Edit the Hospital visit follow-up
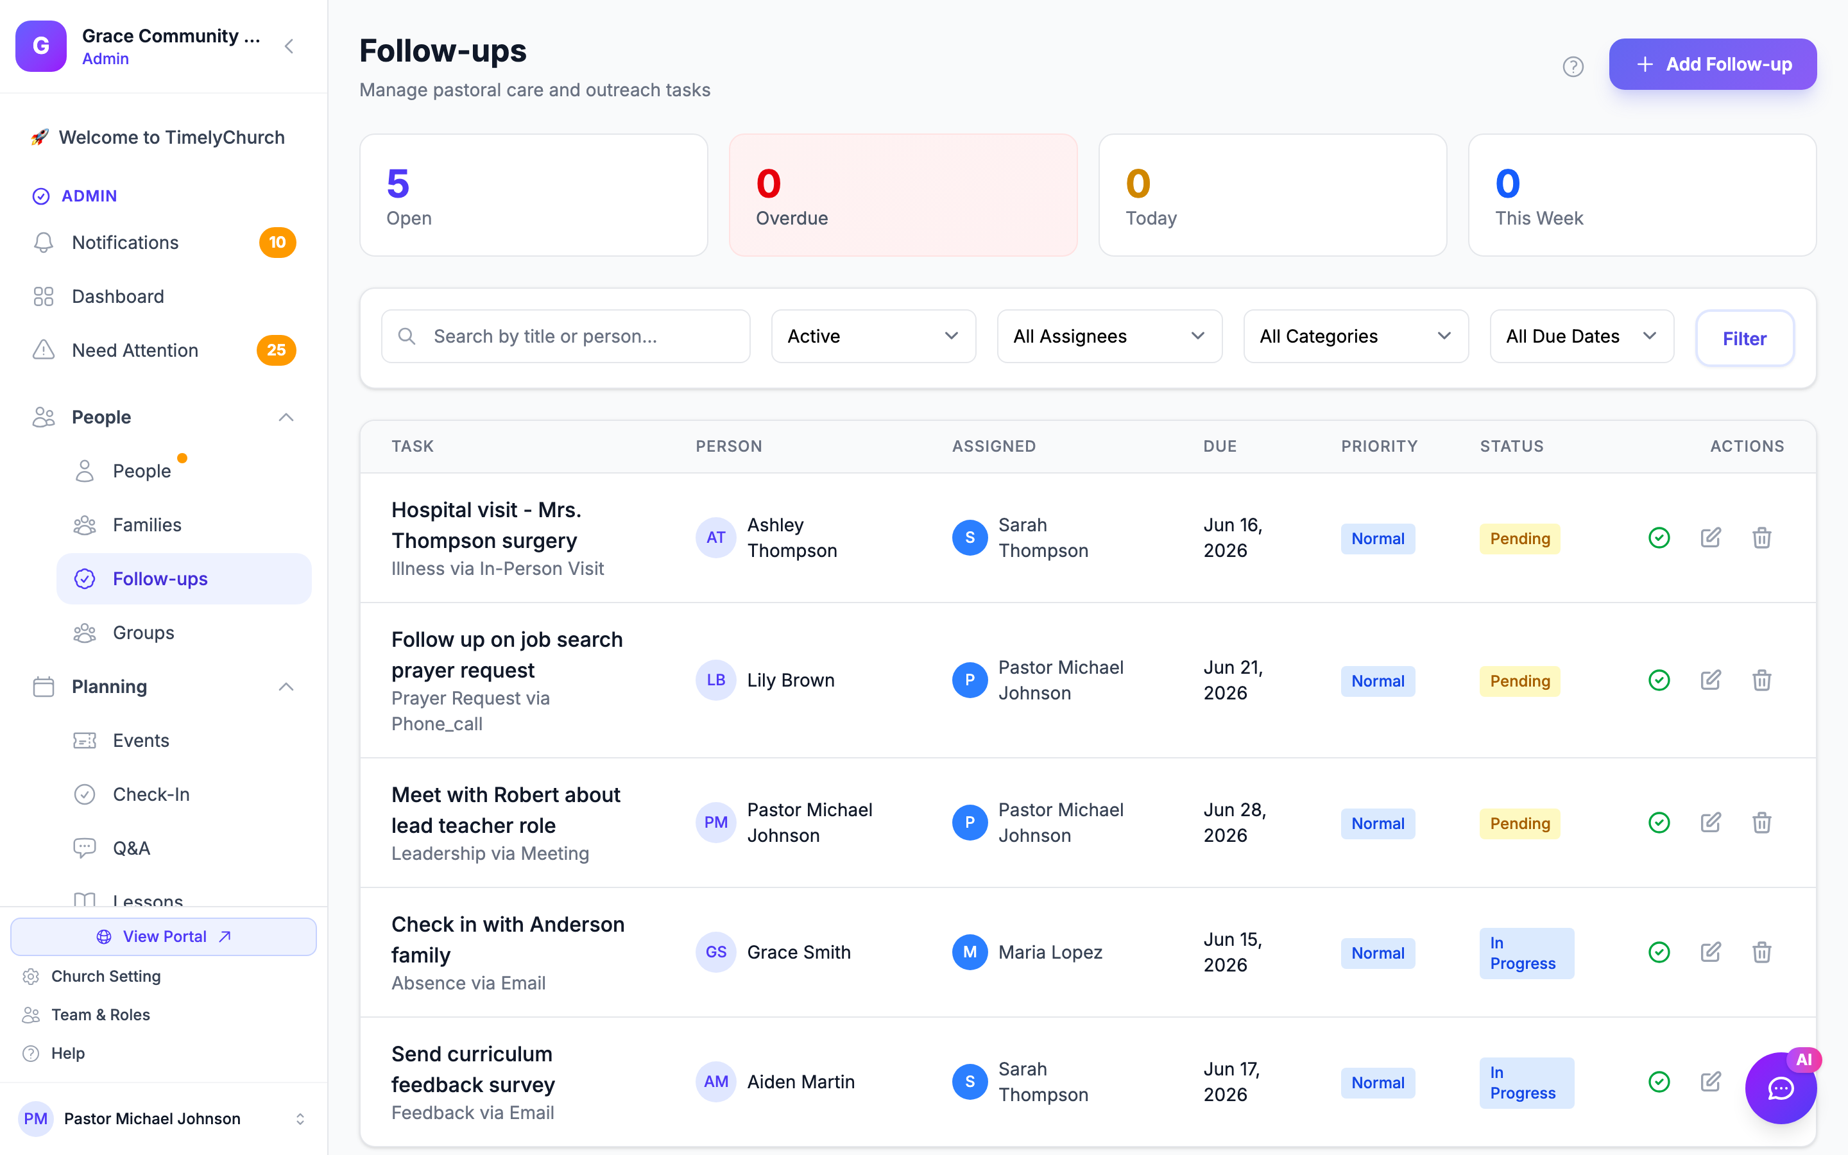This screenshot has width=1848, height=1155. 1711,538
